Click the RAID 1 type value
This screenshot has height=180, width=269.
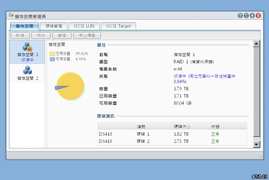194,62
